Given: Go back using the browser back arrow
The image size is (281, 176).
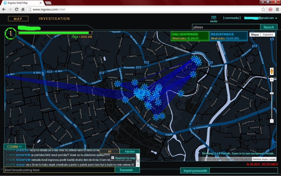Looking at the screenshot, I should [4, 9].
